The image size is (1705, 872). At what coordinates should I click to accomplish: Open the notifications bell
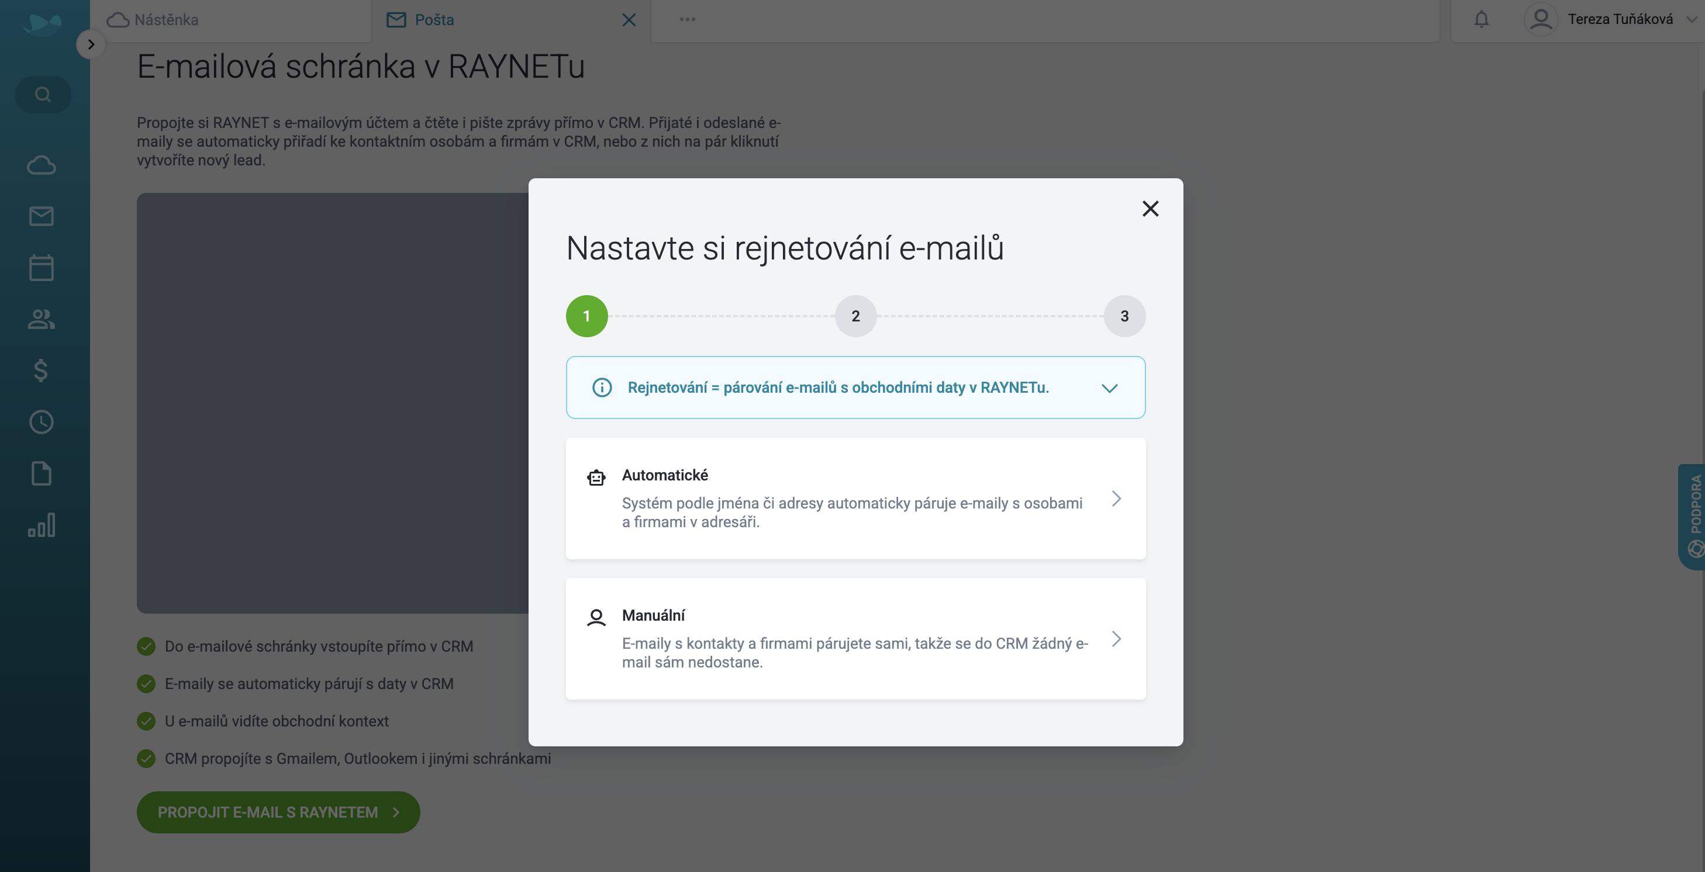[x=1481, y=19]
